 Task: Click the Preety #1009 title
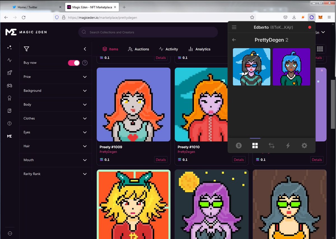pos(111,147)
